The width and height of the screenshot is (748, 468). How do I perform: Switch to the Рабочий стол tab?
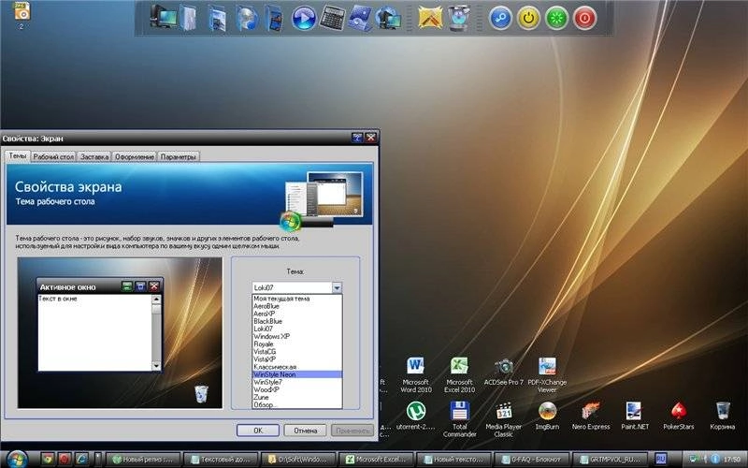pos(53,156)
